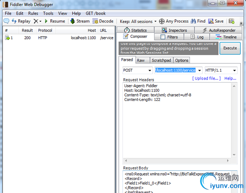Expand the POST method dropdown
The image size is (246, 193).
(x=150, y=70)
